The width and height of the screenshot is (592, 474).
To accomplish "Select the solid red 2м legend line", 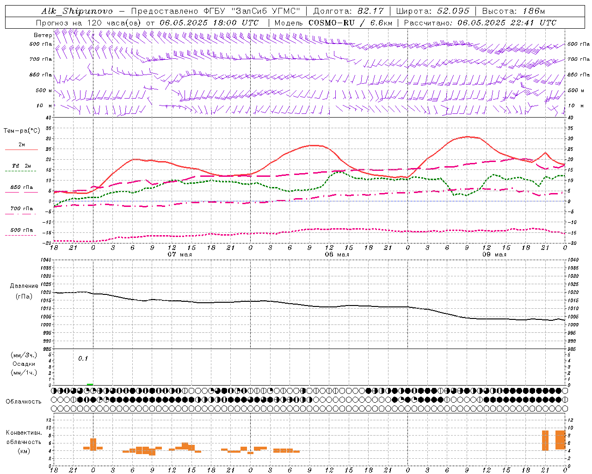I will pyautogui.click(x=21, y=150).
